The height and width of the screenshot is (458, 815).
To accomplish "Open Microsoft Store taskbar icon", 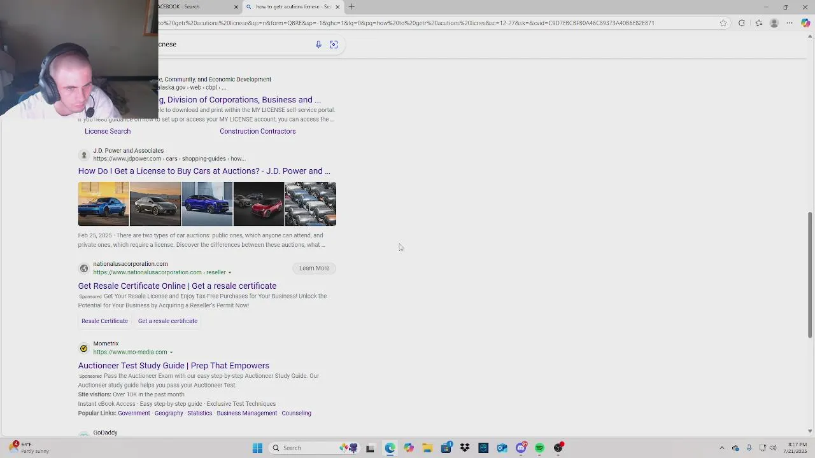I will [446, 448].
